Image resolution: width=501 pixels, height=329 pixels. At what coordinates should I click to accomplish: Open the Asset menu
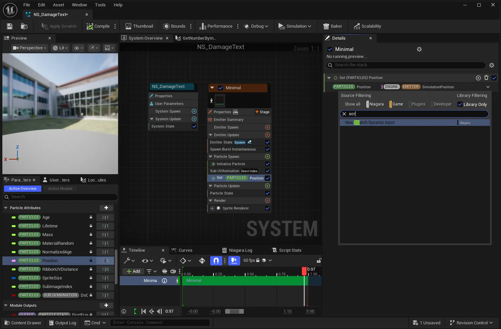point(58,5)
